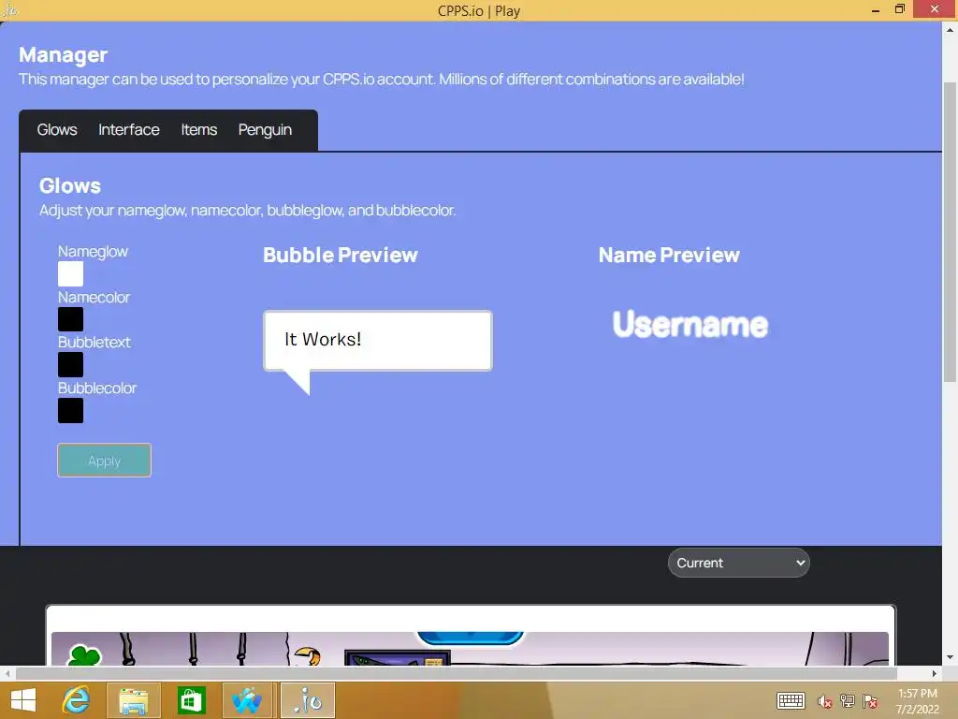Click the horizontal scrollbar left arrow

pyautogui.click(x=7, y=673)
